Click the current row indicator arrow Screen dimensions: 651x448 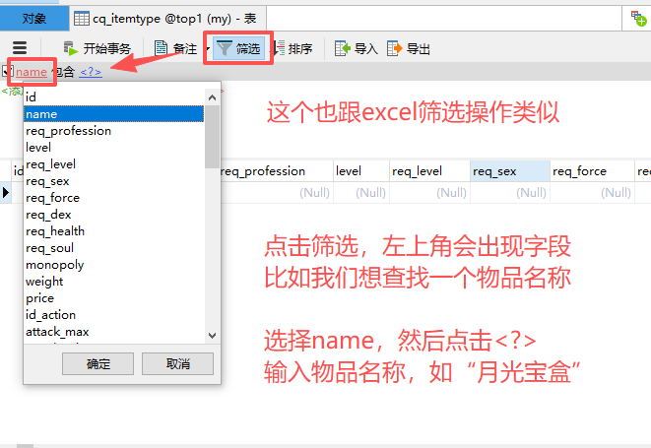tap(5, 193)
